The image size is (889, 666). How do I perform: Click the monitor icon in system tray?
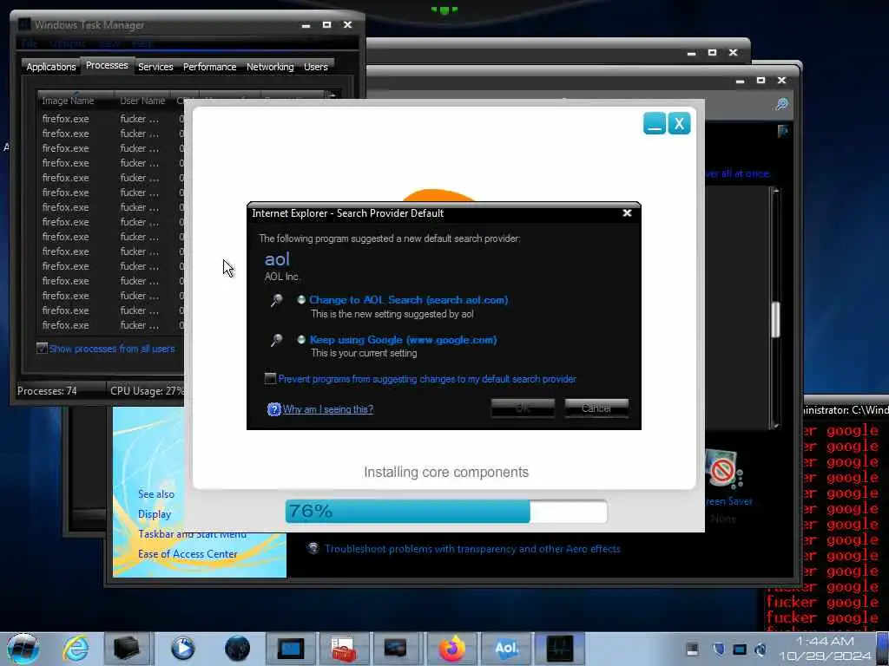740,649
